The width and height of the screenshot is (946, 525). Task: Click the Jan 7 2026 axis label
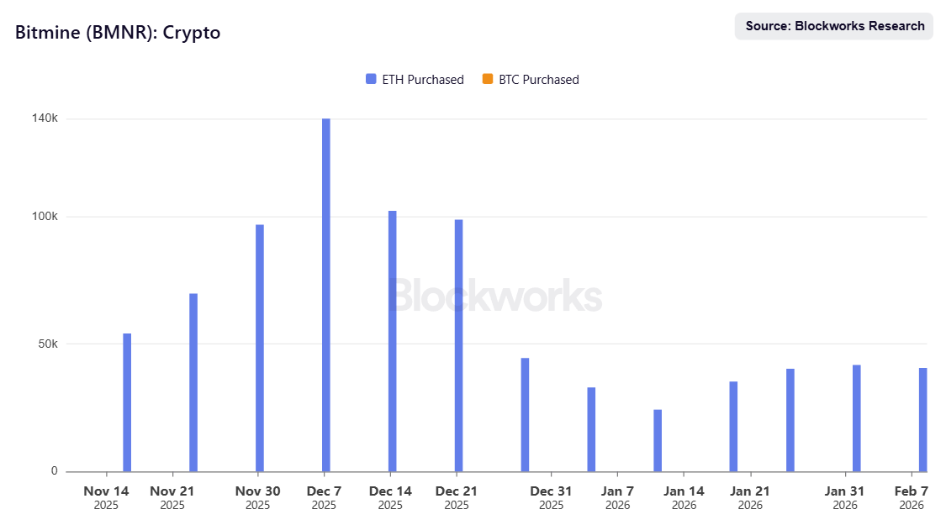pyautogui.click(x=618, y=497)
